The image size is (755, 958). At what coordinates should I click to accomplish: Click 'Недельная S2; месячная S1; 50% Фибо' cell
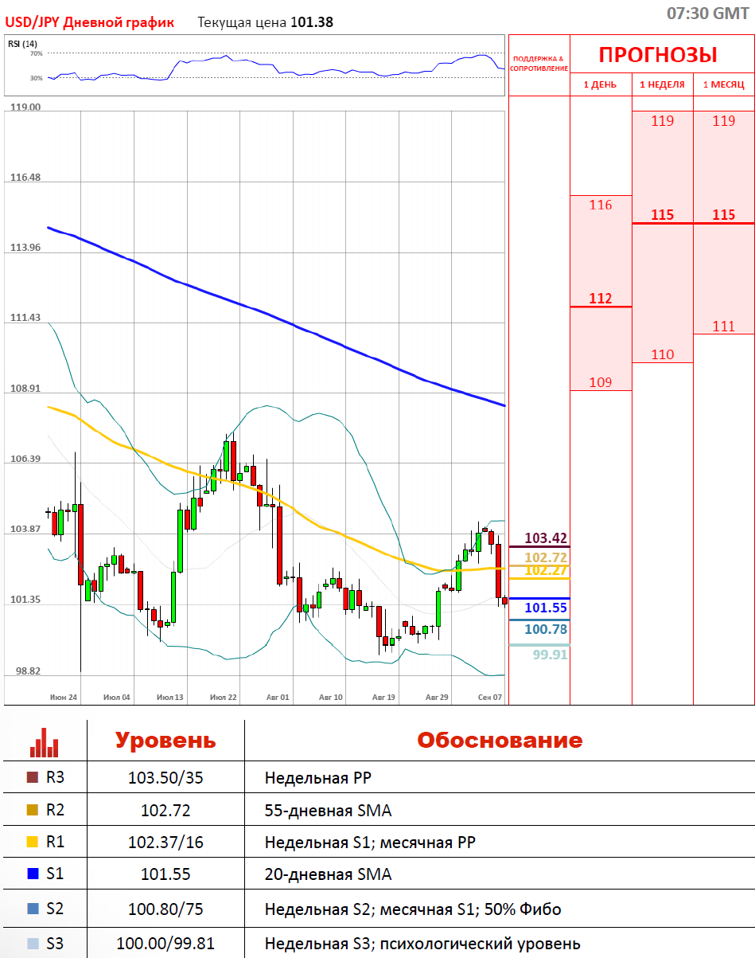coord(414,909)
